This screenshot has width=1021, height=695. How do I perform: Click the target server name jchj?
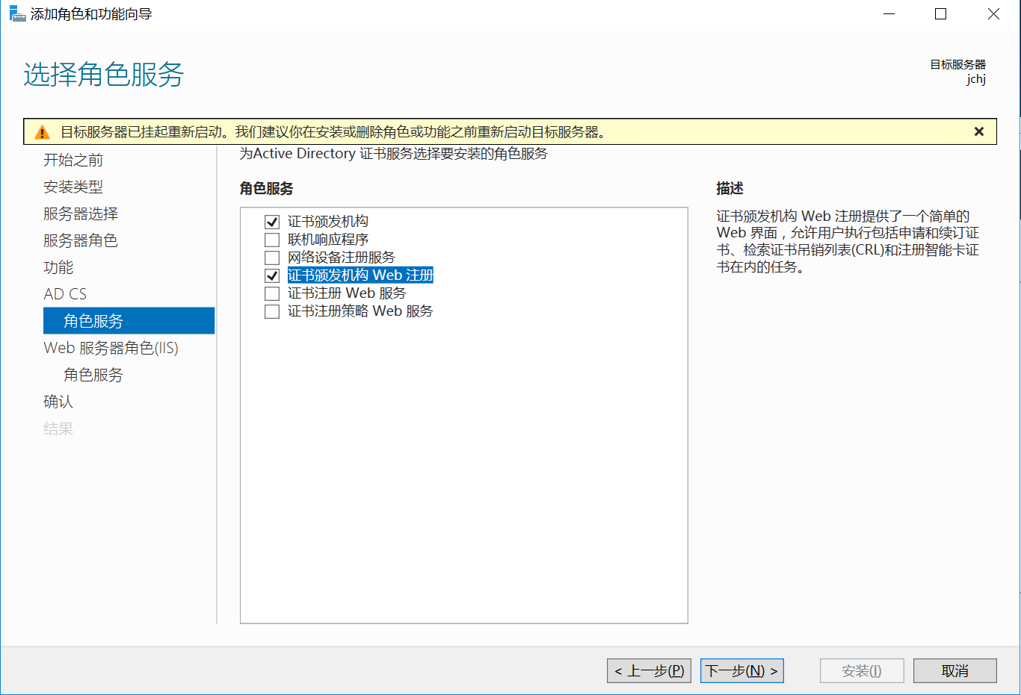pos(976,79)
